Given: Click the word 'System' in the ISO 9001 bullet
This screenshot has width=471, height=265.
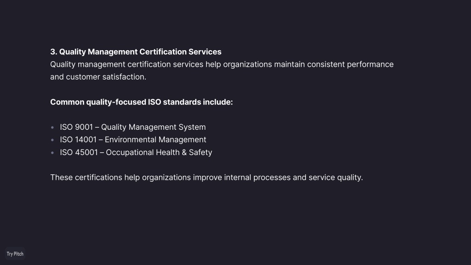Looking at the screenshot, I should (x=192, y=127).
